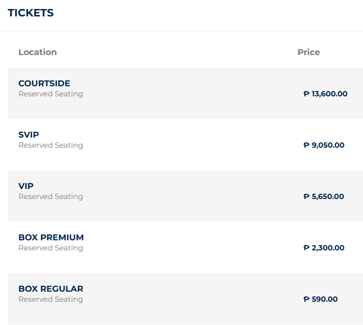Click the TICKETS section heading

point(31,13)
